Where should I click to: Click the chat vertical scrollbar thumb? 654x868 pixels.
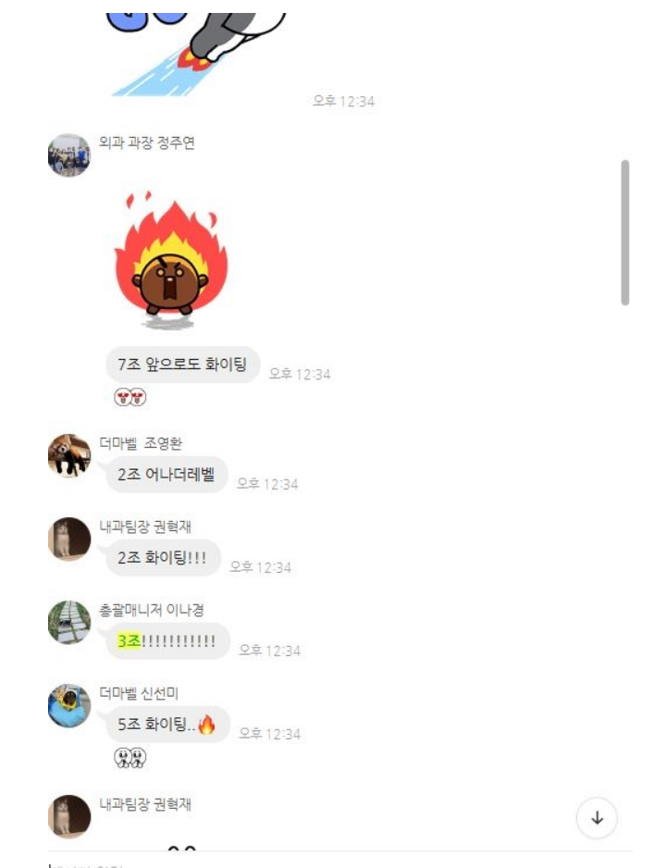click(625, 232)
